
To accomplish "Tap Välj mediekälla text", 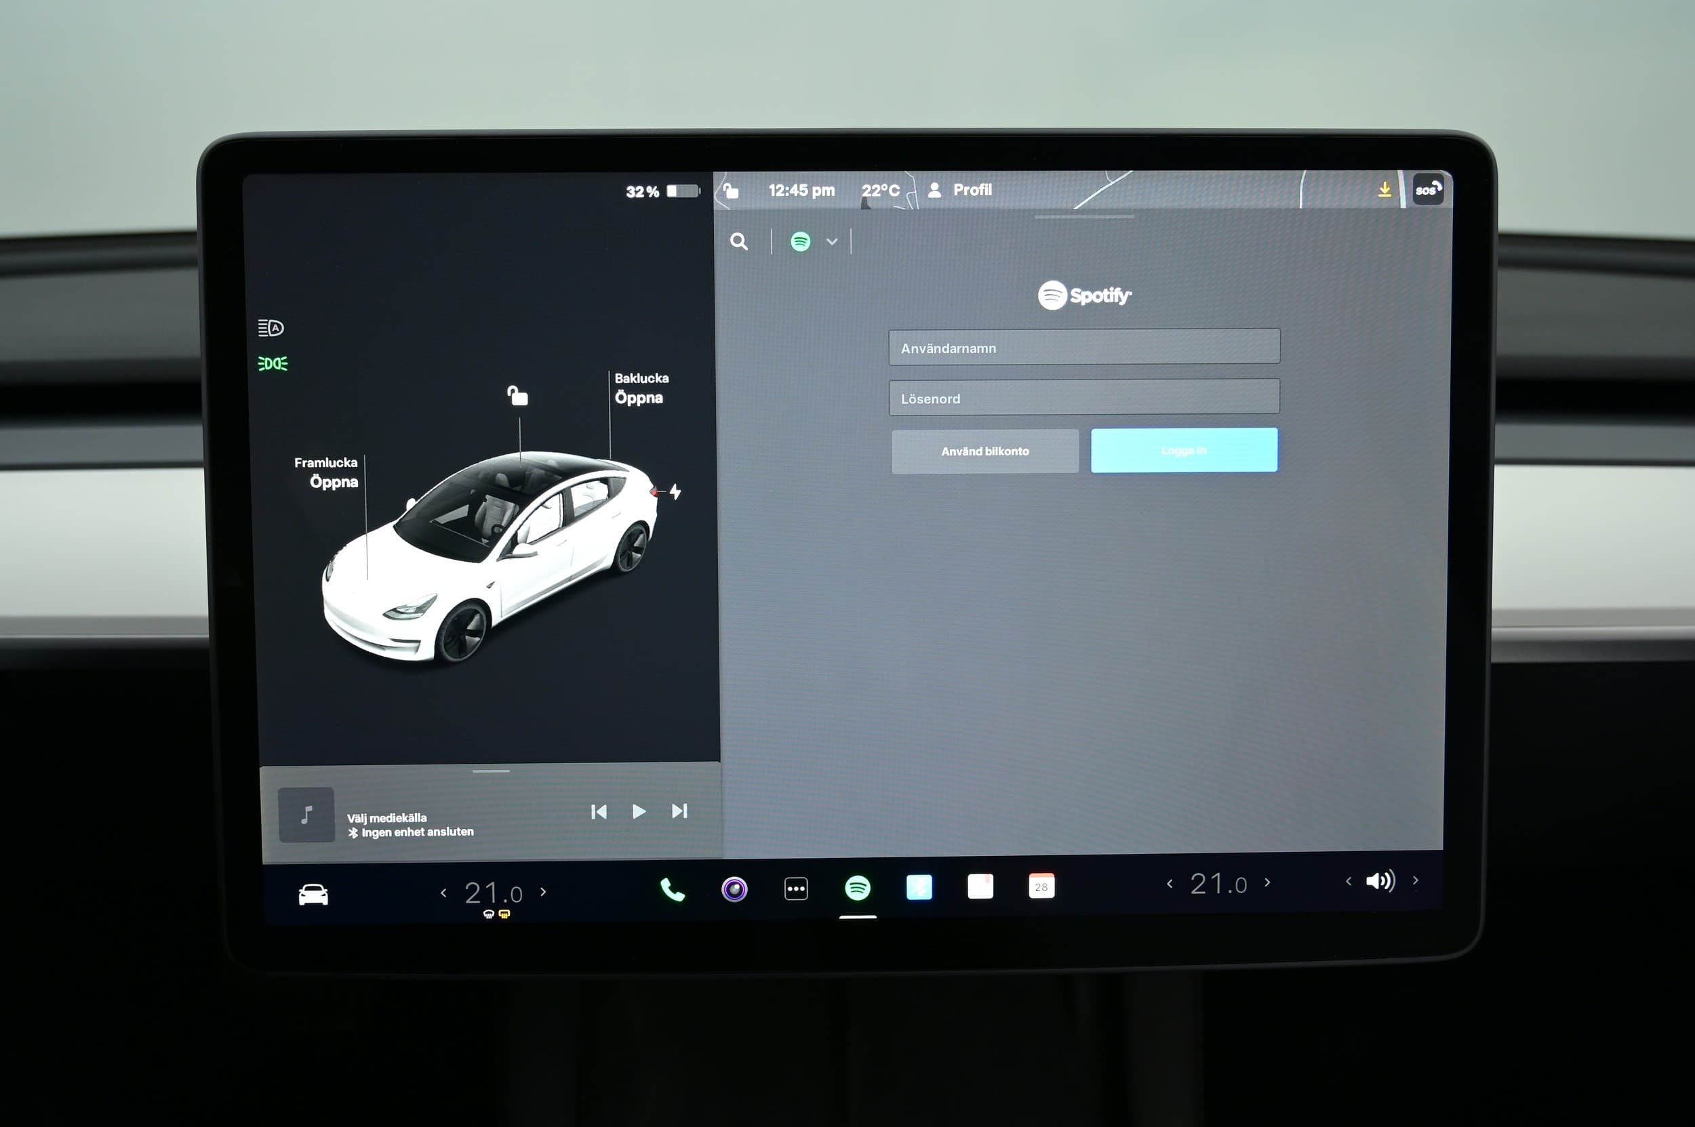I will (x=387, y=818).
